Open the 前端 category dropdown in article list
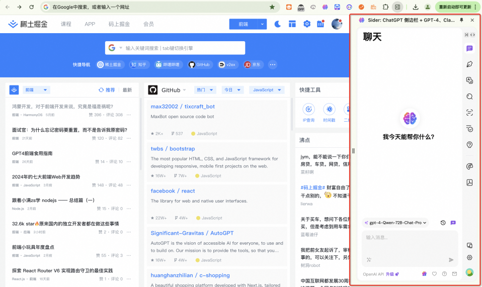This screenshot has height=287, width=482. [36, 90]
